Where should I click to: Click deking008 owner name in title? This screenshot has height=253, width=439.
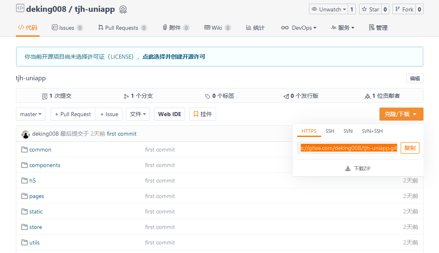tap(46, 9)
